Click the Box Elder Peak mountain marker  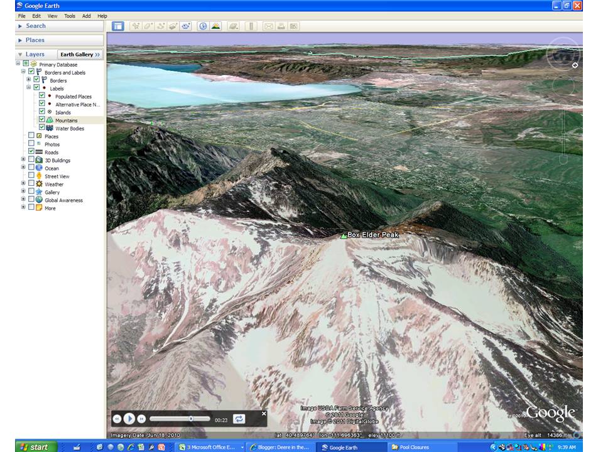pyautogui.click(x=344, y=236)
